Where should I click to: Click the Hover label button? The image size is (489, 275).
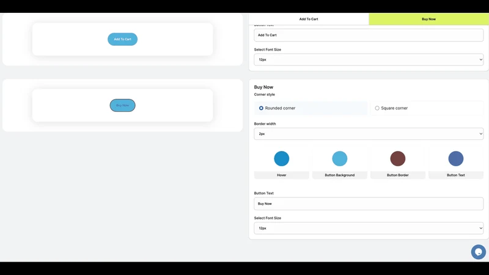[281, 175]
